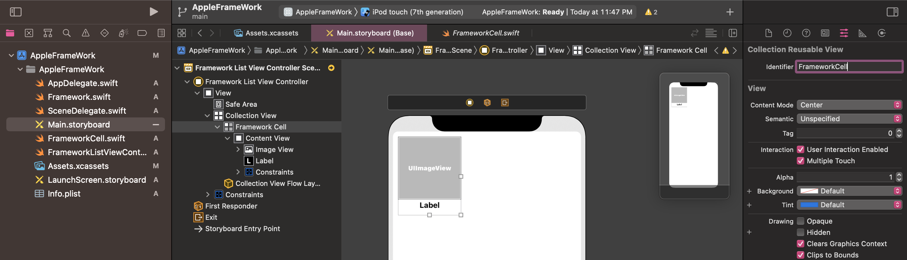Open the Breakpoint navigator
Viewport: 907px width, 260px height.
coord(142,33)
